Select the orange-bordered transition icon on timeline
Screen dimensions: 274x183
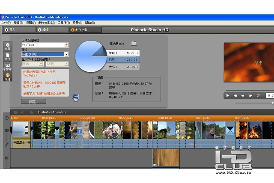(x=79, y=130)
